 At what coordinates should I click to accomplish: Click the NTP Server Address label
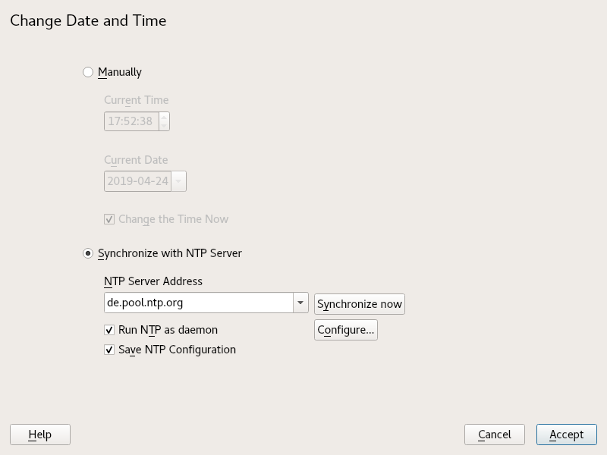153,281
